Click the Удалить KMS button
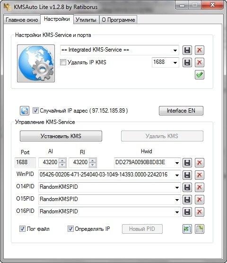This screenshot has width=227, height=263. click(x=162, y=136)
